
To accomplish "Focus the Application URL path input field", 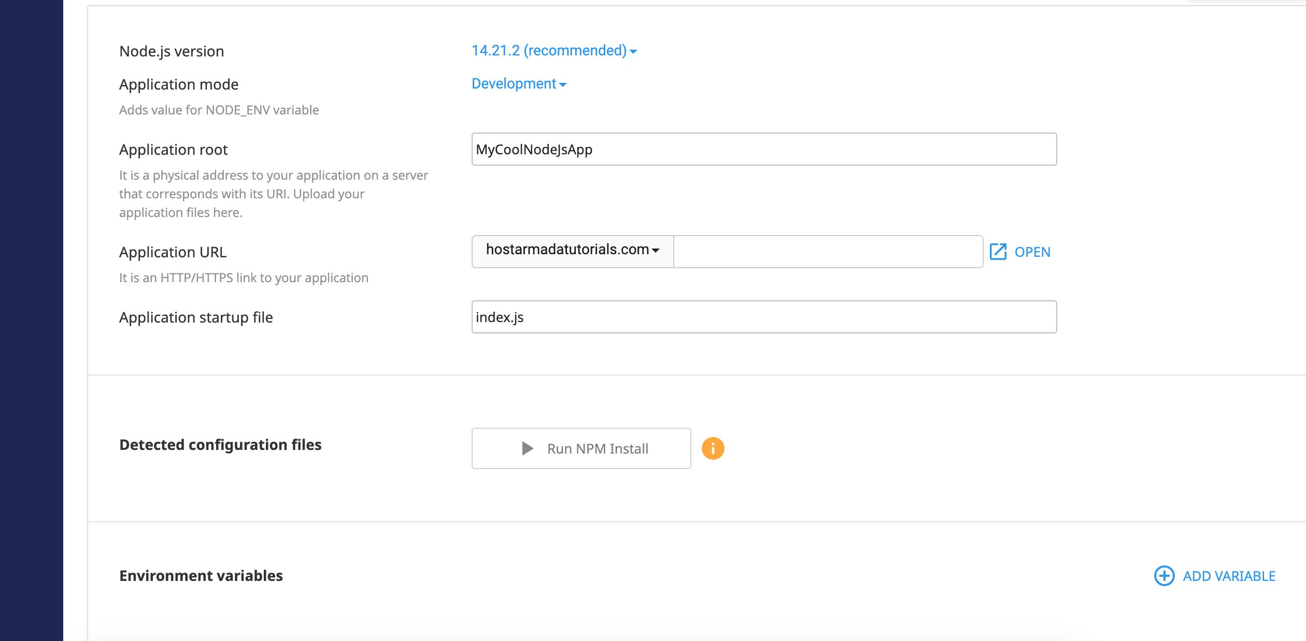I will pyautogui.click(x=828, y=252).
